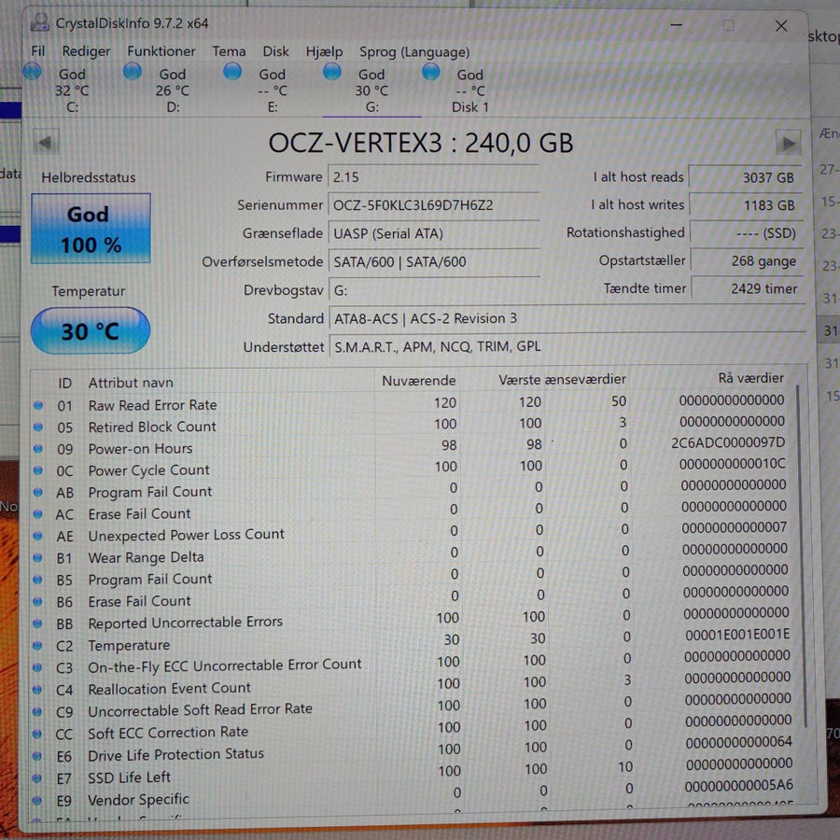Click the Attribut navn column header

131,383
